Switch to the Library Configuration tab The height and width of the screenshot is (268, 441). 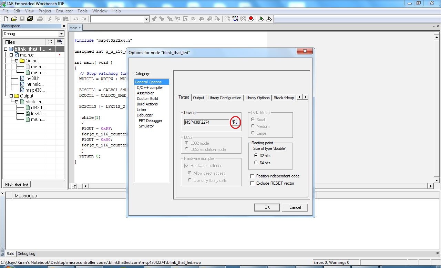[225, 98]
